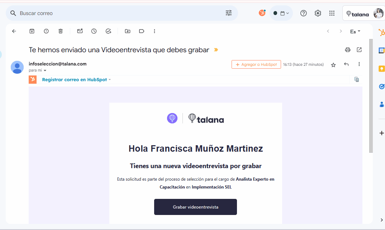This screenshot has width=385, height=230.
Task: Click HubSpot sprocket icon in email bar
Action: coord(33,80)
